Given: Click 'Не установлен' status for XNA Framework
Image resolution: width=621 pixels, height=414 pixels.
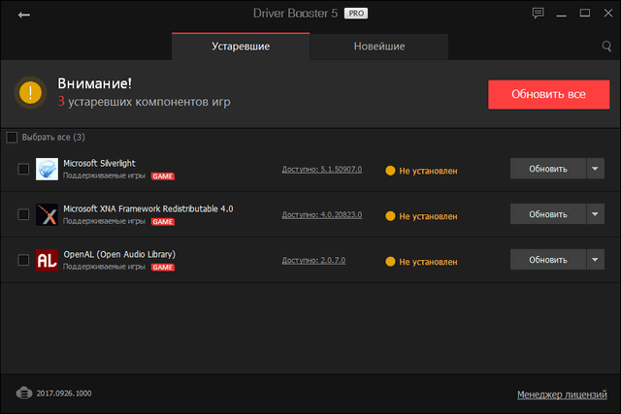Looking at the screenshot, I should click(x=428, y=216).
